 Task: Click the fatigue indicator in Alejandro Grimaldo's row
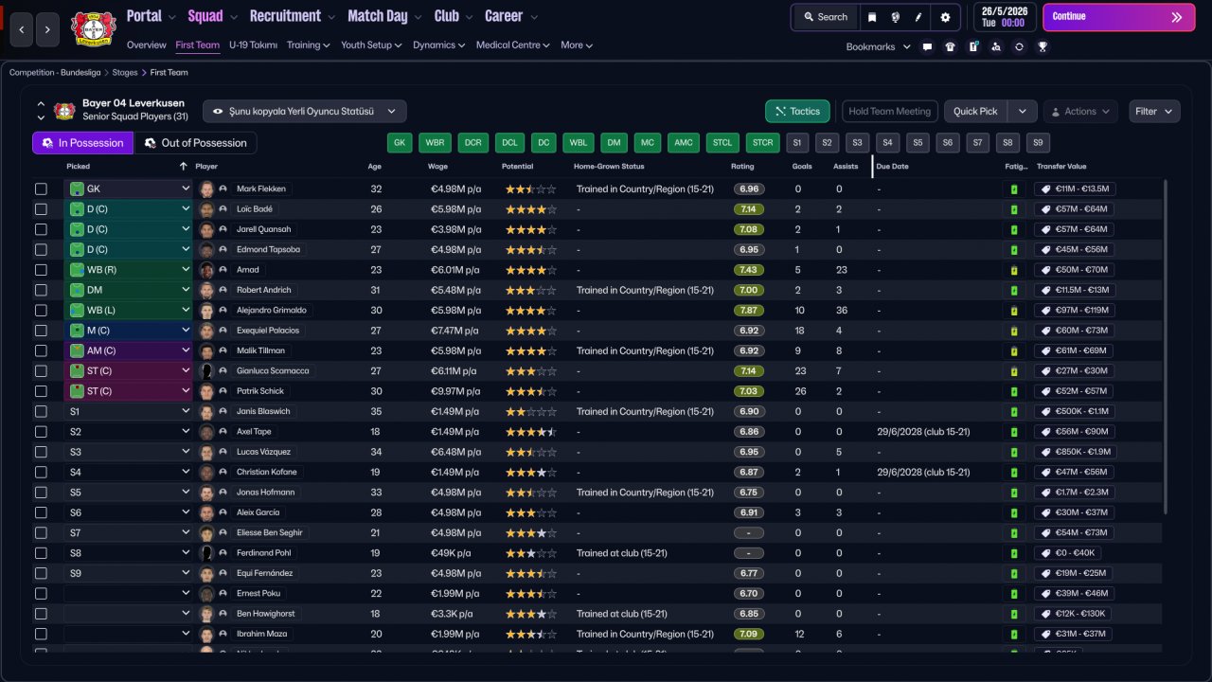click(1014, 311)
